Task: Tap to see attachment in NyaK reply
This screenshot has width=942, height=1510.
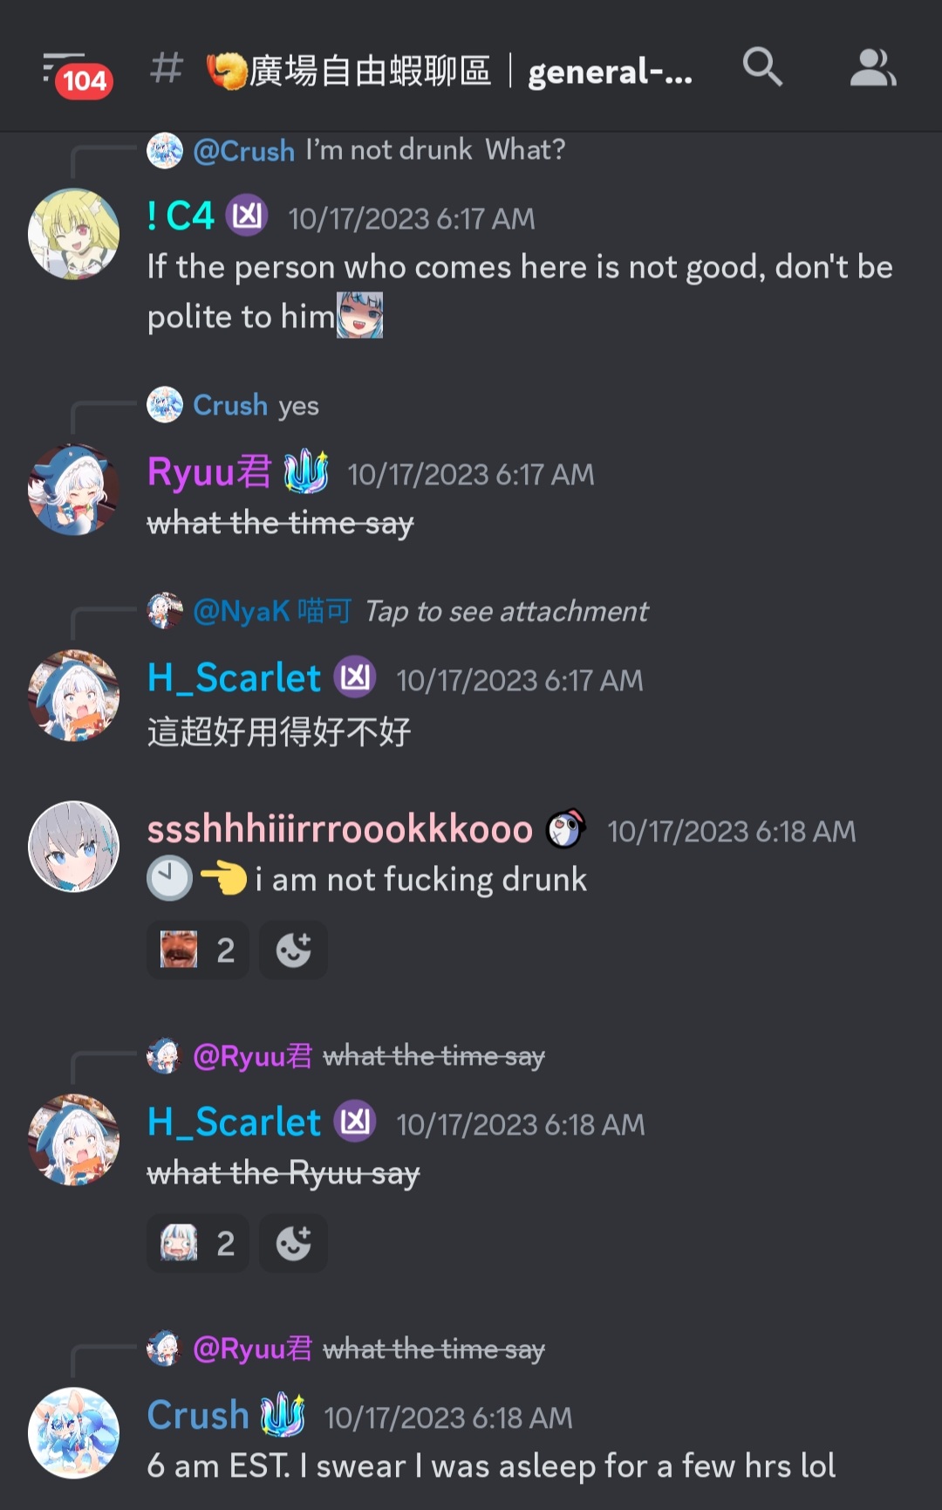Action: 506,611
